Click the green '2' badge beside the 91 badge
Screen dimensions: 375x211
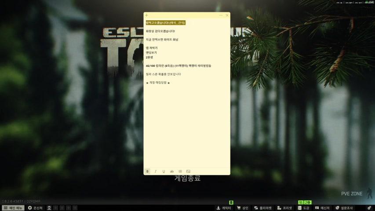[308, 202]
